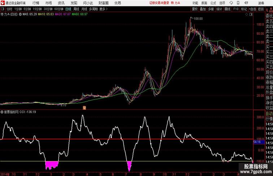Click the orange info marker below chart
This screenshot has width=273, height=176.
click(84, 108)
